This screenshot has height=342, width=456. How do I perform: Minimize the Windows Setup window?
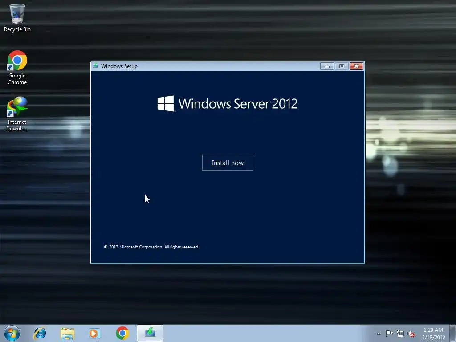click(327, 66)
